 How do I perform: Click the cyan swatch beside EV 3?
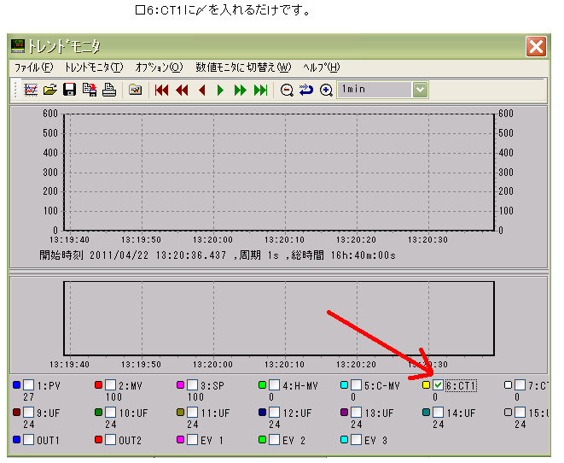[x=344, y=439]
